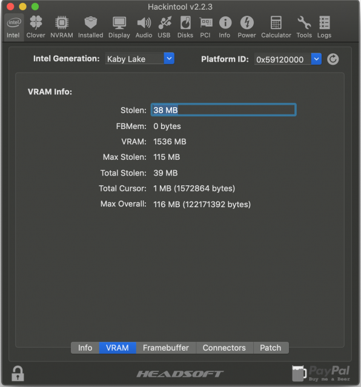Open the Connectors tab
Screen dimensions: 361x387
tap(224, 348)
